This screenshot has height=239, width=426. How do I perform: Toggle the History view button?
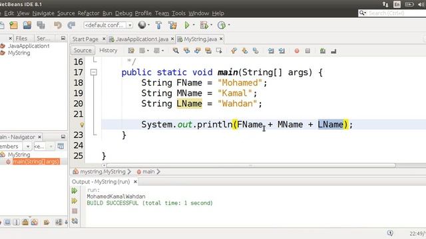(x=108, y=50)
